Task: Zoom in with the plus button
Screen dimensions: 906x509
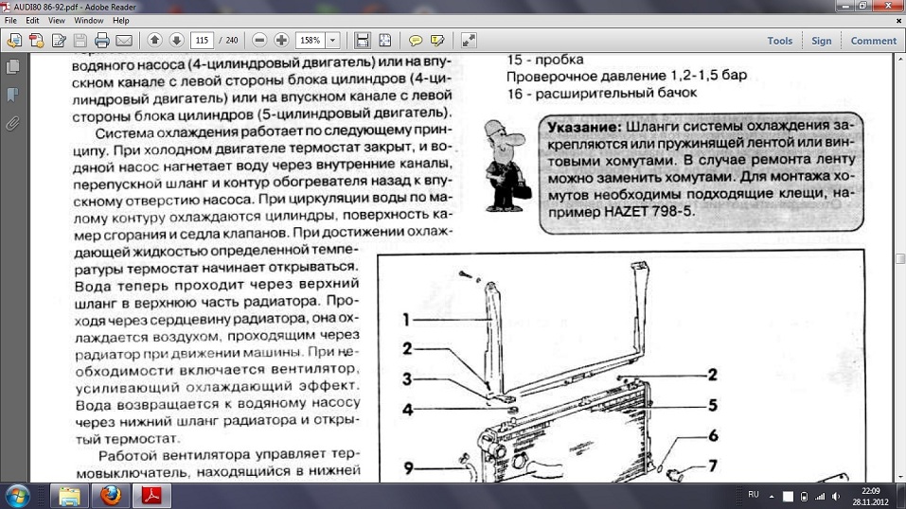Action: 281,41
